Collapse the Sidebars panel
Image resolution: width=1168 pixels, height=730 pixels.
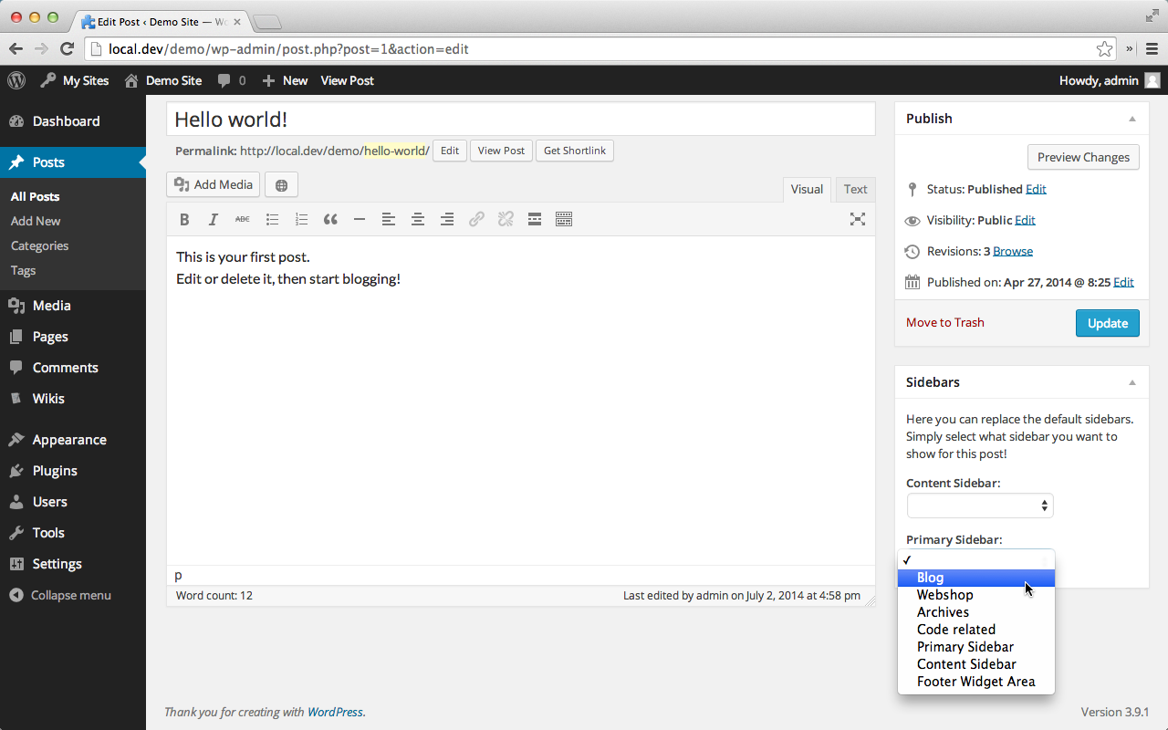[x=1131, y=382]
